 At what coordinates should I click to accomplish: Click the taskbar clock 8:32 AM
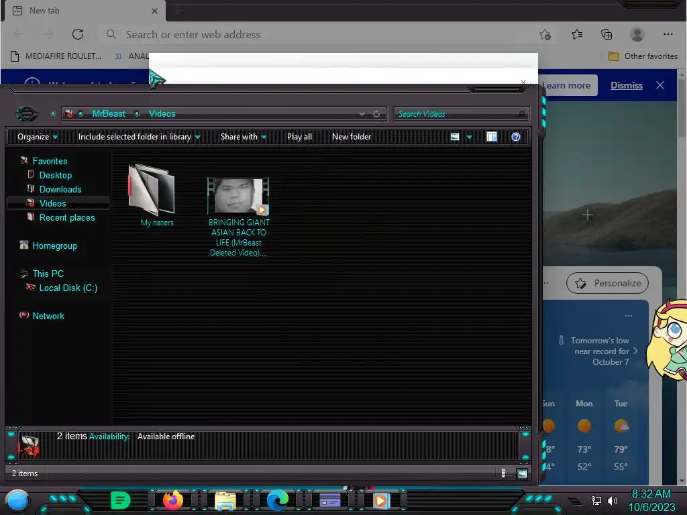pos(651,494)
